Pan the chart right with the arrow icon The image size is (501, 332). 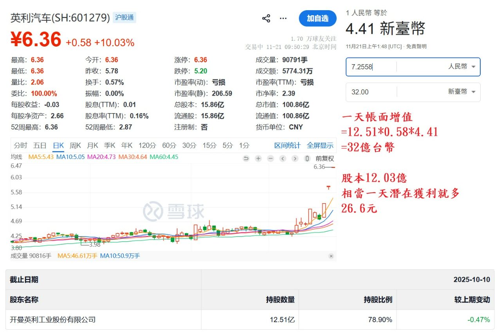295,159
